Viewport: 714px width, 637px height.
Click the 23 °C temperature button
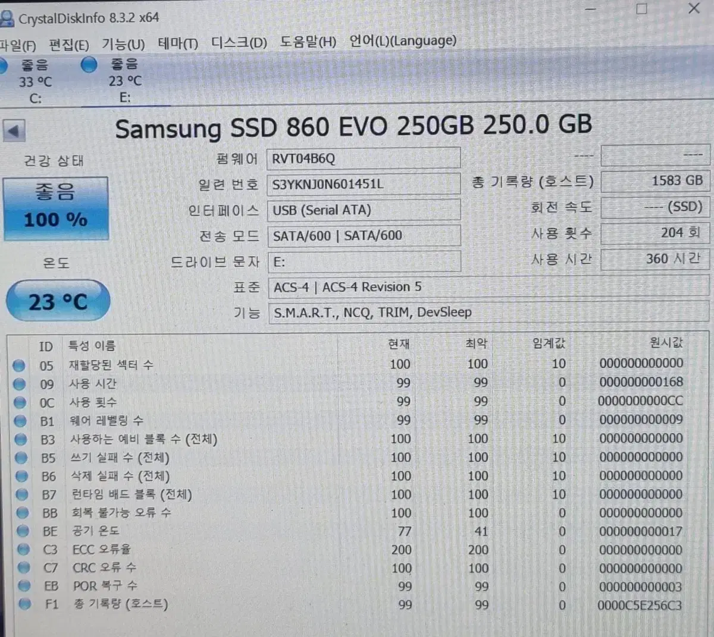click(x=58, y=302)
